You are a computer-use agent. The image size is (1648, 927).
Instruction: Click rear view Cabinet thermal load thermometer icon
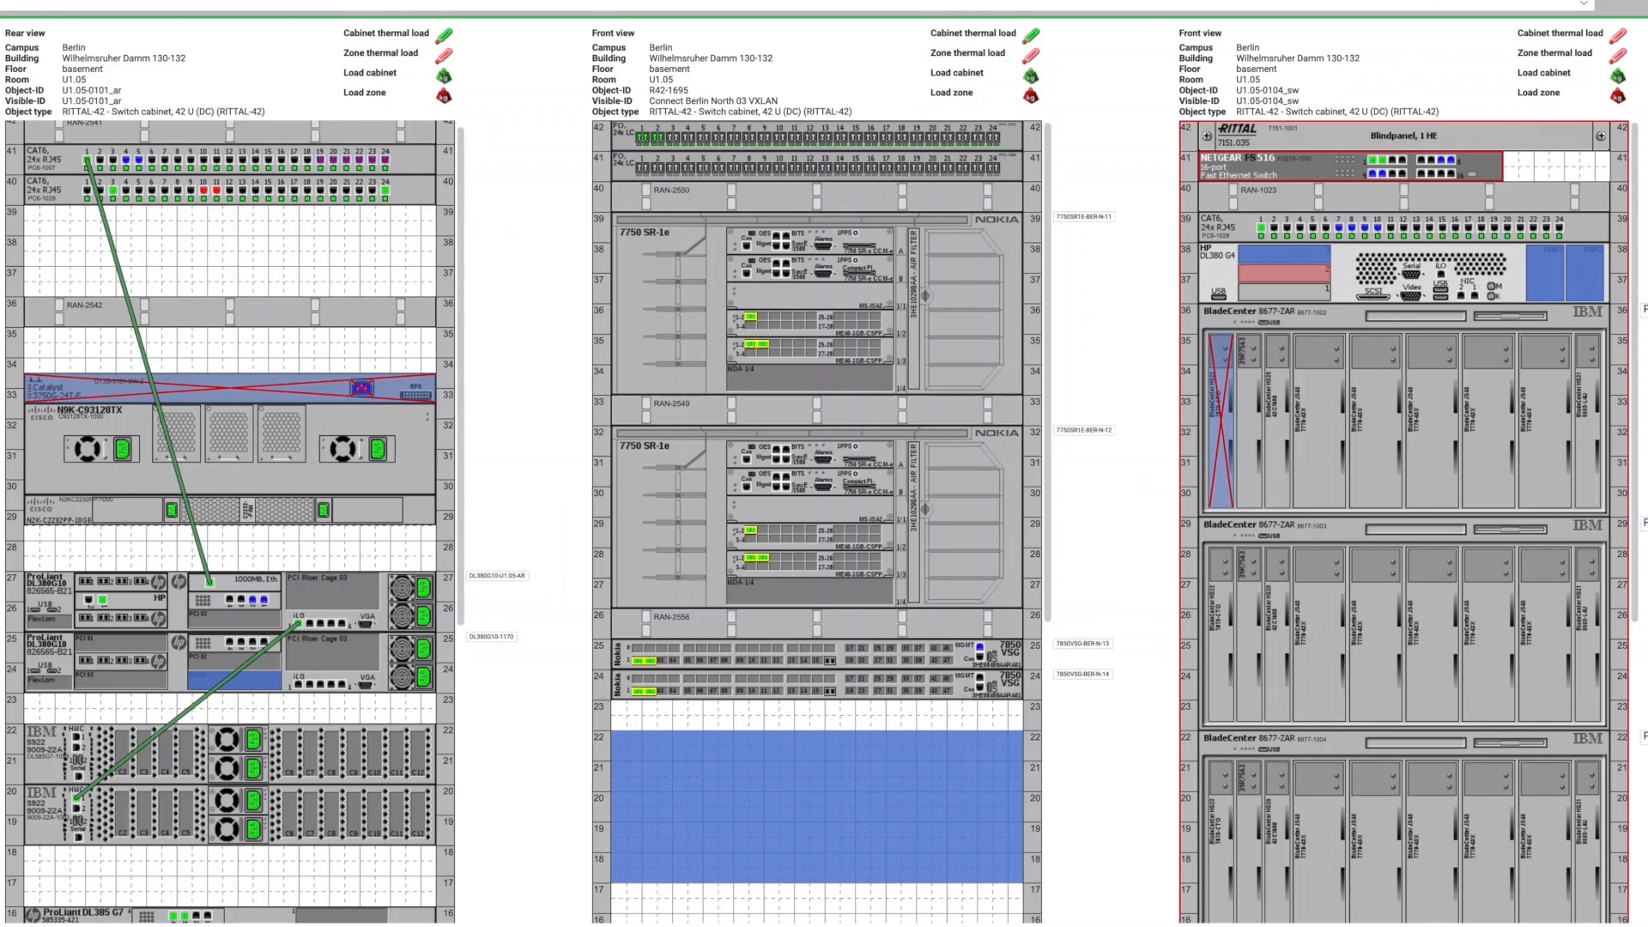coord(444,36)
